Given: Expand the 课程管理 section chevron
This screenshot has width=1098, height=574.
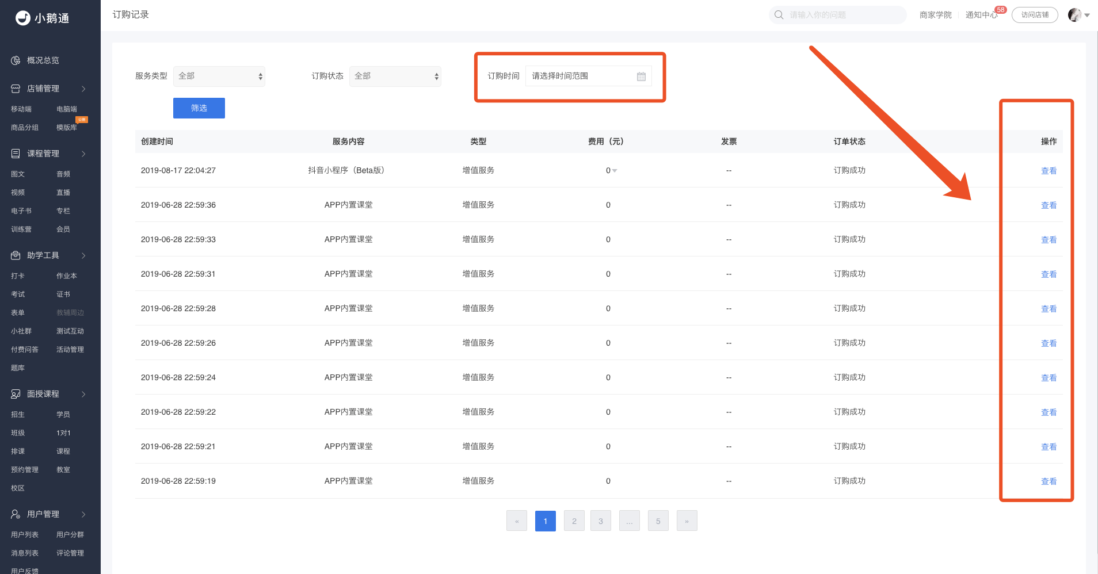Looking at the screenshot, I should coord(83,154).
